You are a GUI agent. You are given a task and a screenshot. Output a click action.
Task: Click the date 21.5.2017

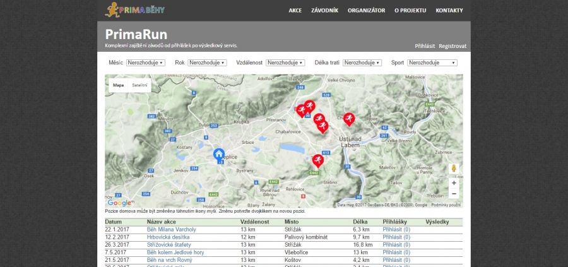(117, 260)
